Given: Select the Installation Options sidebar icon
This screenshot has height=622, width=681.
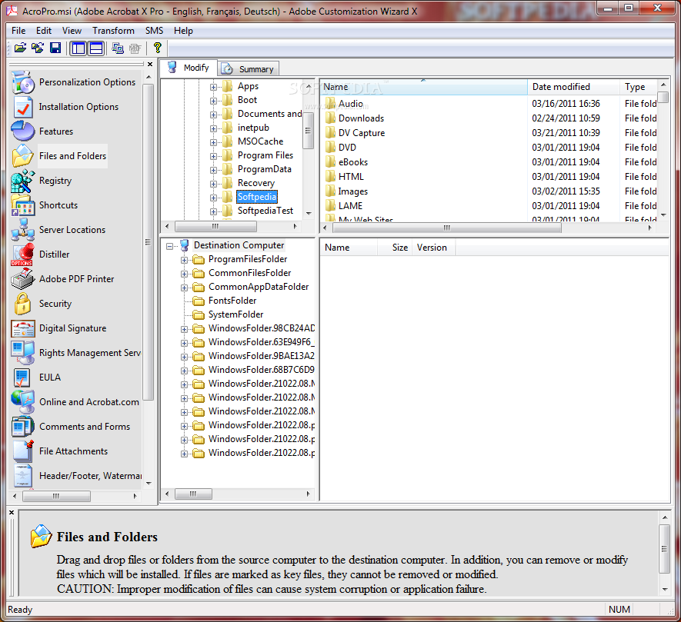Looking at the screenshot, I should point(23,107).
